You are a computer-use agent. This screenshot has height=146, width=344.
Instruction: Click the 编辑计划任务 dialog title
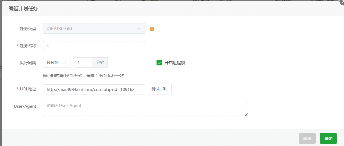(x=23, y=9)
